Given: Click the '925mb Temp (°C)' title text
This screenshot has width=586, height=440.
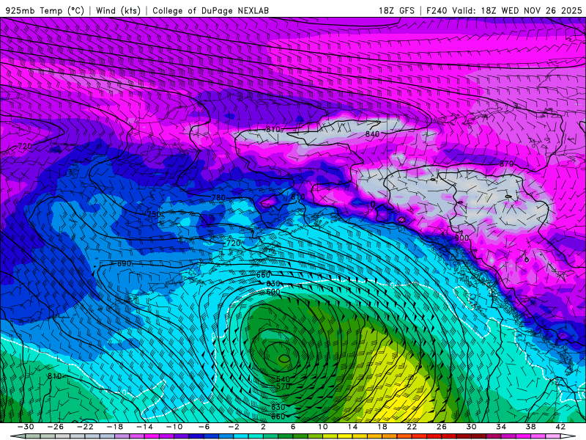Looking at the screenshot, I should pos(45,10).
